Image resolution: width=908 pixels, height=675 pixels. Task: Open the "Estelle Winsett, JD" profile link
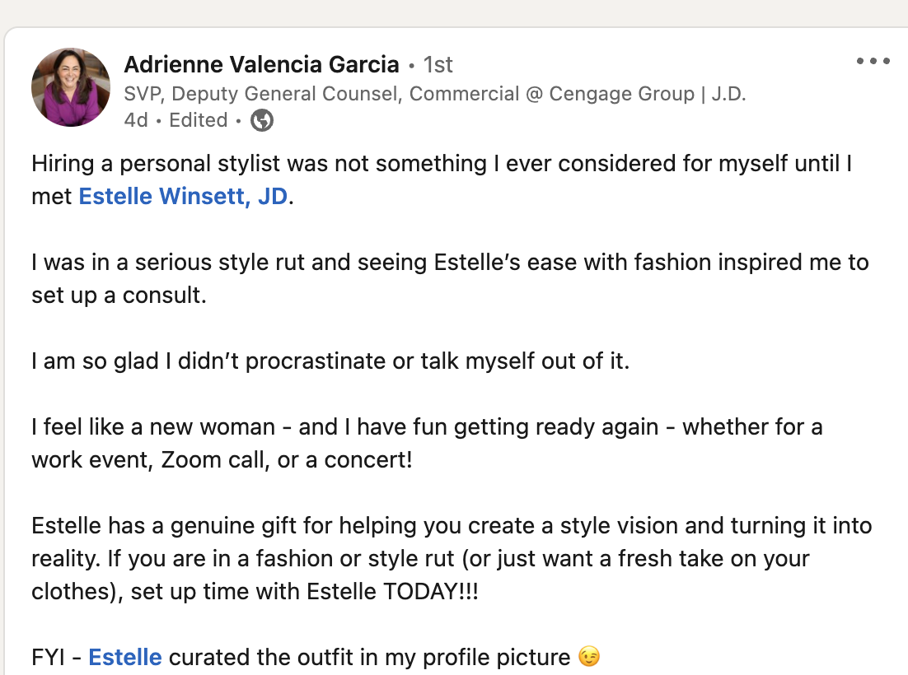(184, 197)
